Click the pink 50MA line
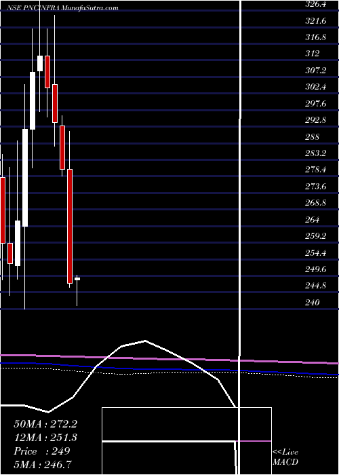 [169, 359]
